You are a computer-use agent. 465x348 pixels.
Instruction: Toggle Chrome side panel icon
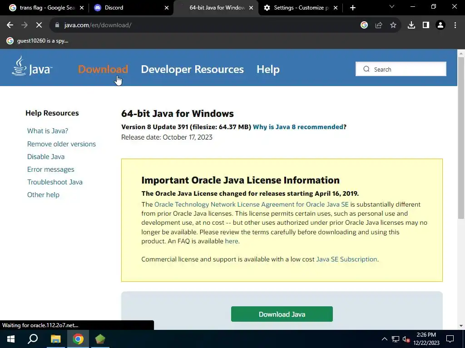pyautogui.click(x=426, y=25)
